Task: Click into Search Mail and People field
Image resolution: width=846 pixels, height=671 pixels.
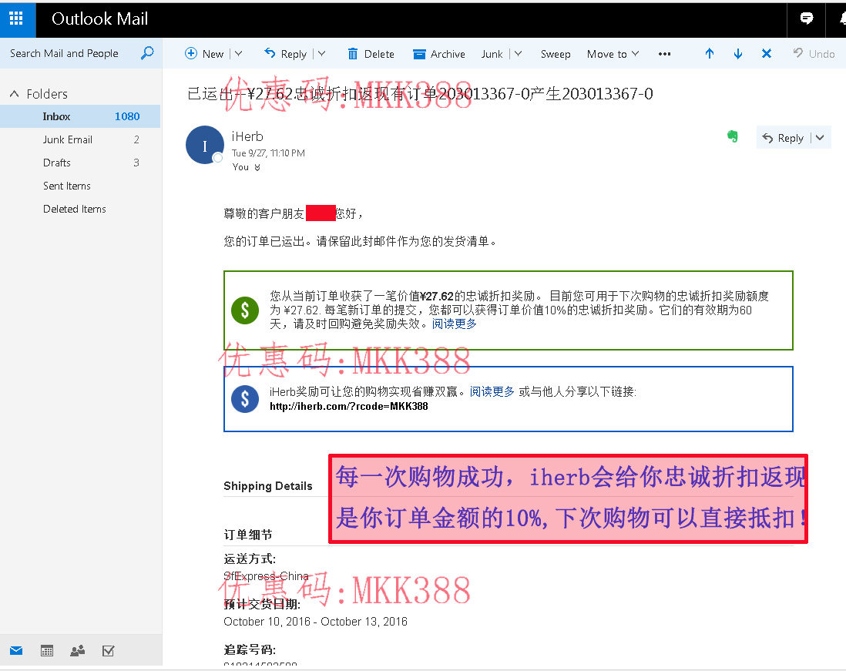Action: pos(64,53)
